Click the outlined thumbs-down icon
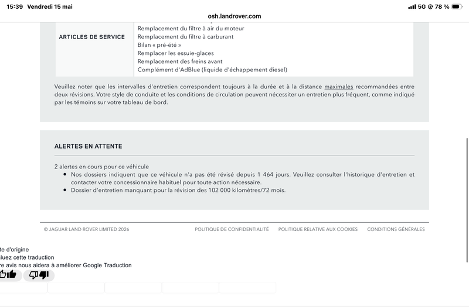Screen dimensions: 469x307 pyautogui.click(x=33, y=275)
